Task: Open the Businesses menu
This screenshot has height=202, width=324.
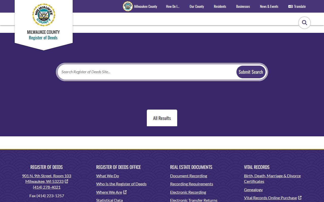Action: (x=243, y=7)
